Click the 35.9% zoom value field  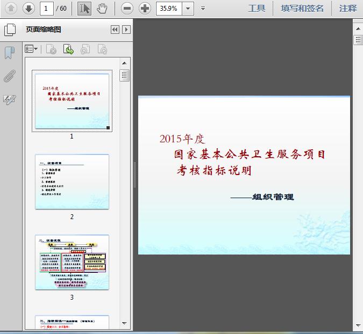tap(169, 9)
